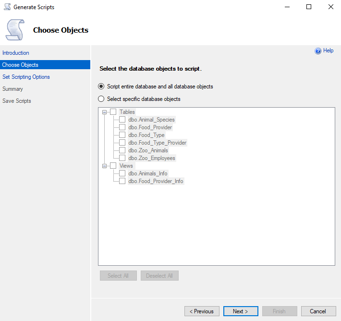This screenshot has height=321, width=341.
Task: Click the large scroll icon beside Choose Objects
Action: [15, 30]
